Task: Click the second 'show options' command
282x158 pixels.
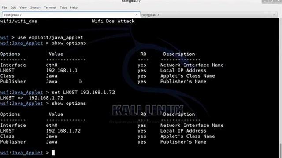Action: (69, 104)
